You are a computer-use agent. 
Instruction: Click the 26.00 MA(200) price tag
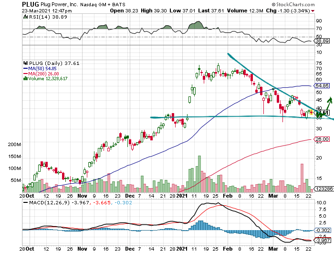[x=322, y=139]
